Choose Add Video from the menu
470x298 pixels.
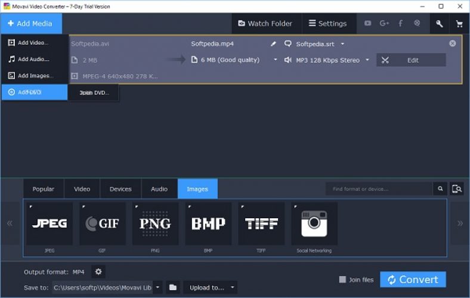tap(35, 43)
